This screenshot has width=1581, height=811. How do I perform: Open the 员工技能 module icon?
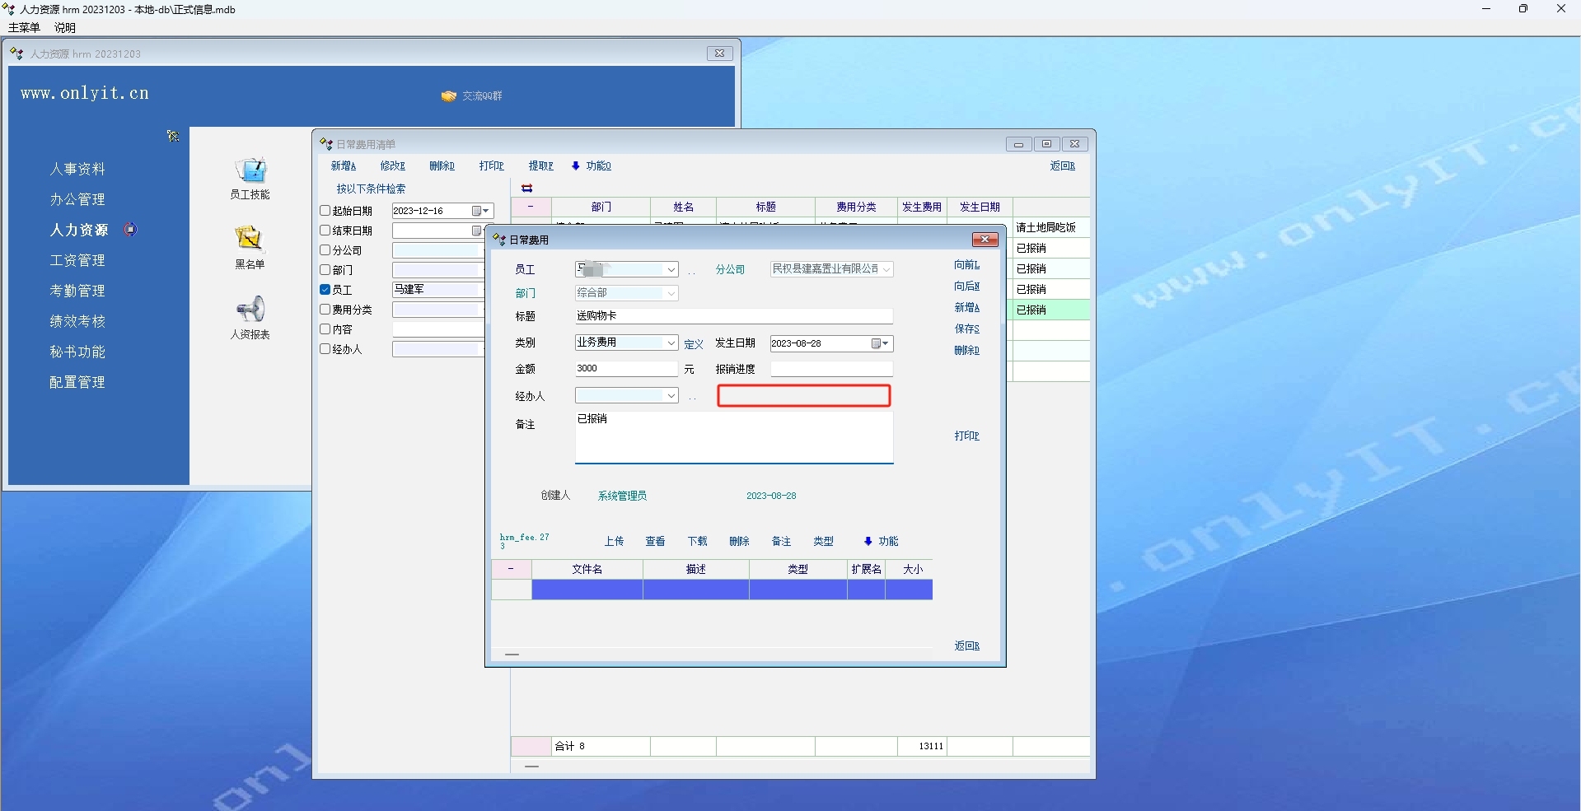(x=250, y=170)
